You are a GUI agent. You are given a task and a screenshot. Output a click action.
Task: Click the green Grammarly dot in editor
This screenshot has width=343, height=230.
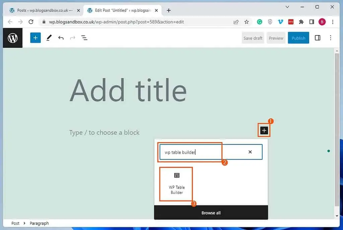329,151
